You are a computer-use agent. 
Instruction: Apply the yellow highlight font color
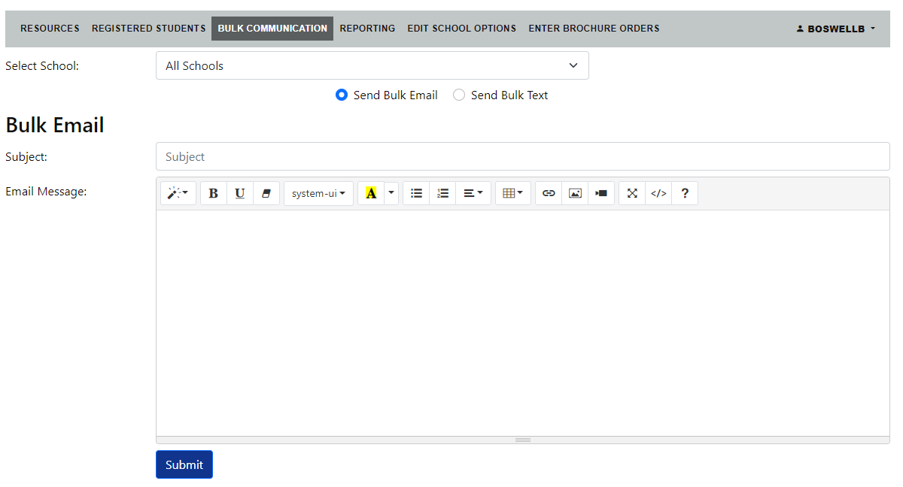[371, 193]
